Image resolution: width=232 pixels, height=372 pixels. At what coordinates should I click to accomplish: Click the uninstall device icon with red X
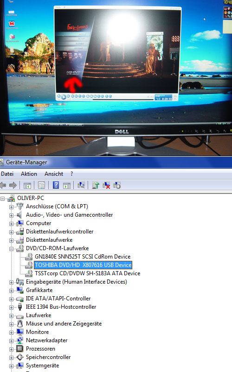tap(106, 185)
